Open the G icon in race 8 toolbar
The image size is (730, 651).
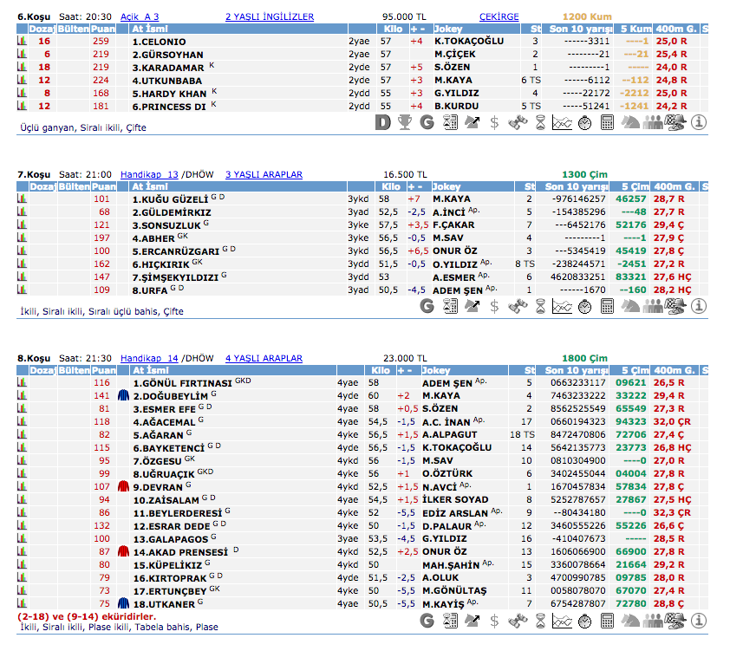[x=427, y=621]
